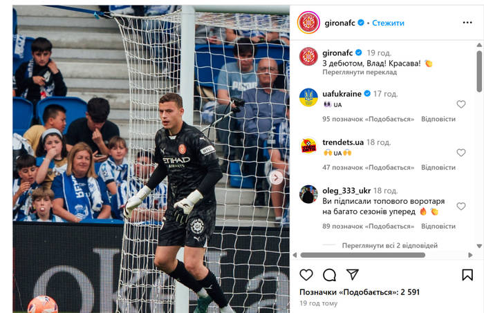Click the vertical comments scrollbar thumb
The width and height of the screenshot is (484, 313).
tap(479, 71)
